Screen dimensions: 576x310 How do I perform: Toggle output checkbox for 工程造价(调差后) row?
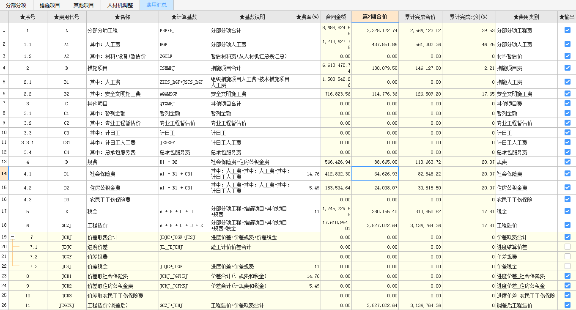567,305
